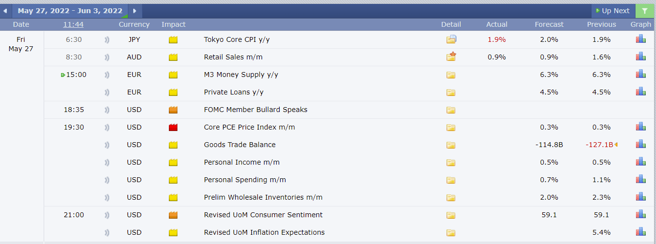Open the May 27 - Jun 3 date range picker
The image size is (656, 244).
point(70,11)
